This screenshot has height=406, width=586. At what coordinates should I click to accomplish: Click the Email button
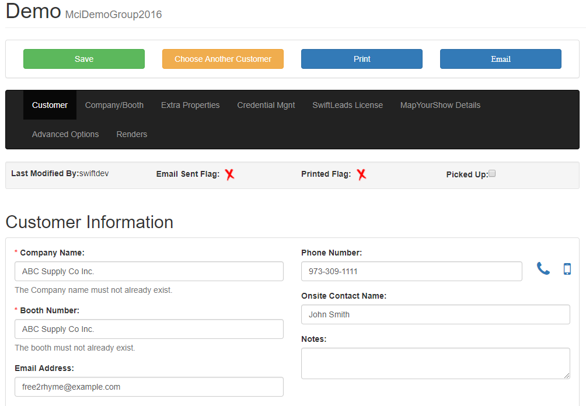tap(500, 59)
